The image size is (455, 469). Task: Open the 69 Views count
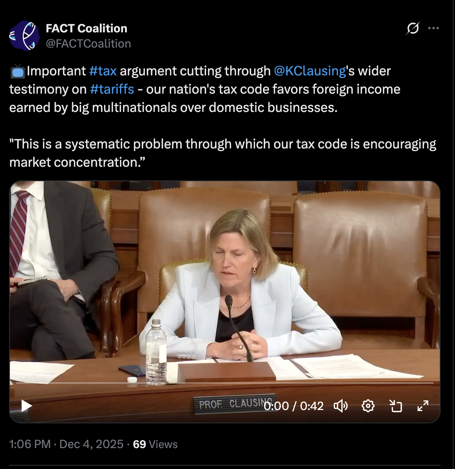click(x=155, y=444)
